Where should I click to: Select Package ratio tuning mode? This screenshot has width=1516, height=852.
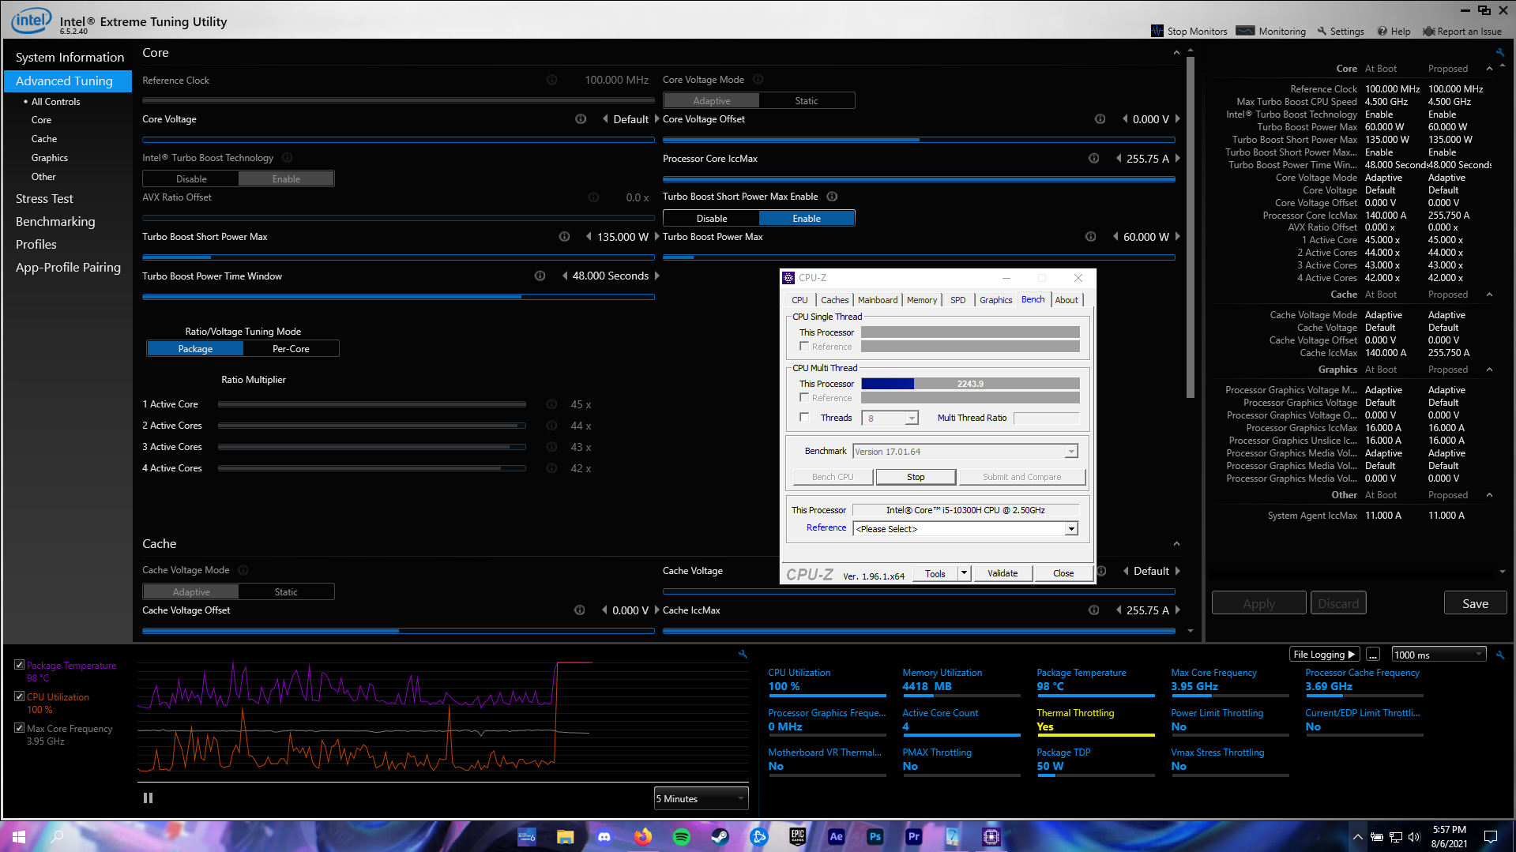click(x=195, y=349)
